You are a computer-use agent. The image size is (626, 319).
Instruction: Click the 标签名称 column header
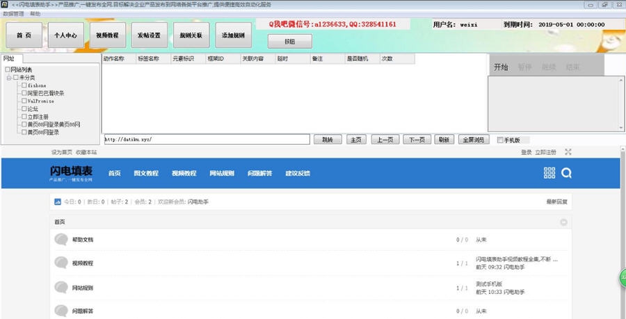153,58
